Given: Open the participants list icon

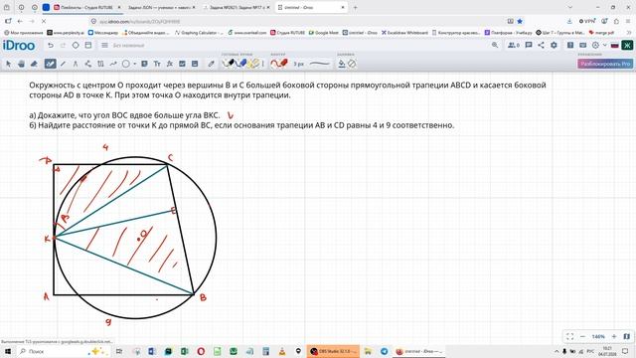Looking at the screenshot, I should click(x=514, y=45).
